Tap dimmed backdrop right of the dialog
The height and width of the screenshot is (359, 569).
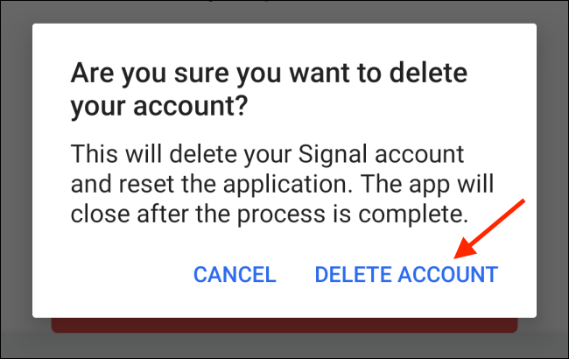[x=552, y=171]
